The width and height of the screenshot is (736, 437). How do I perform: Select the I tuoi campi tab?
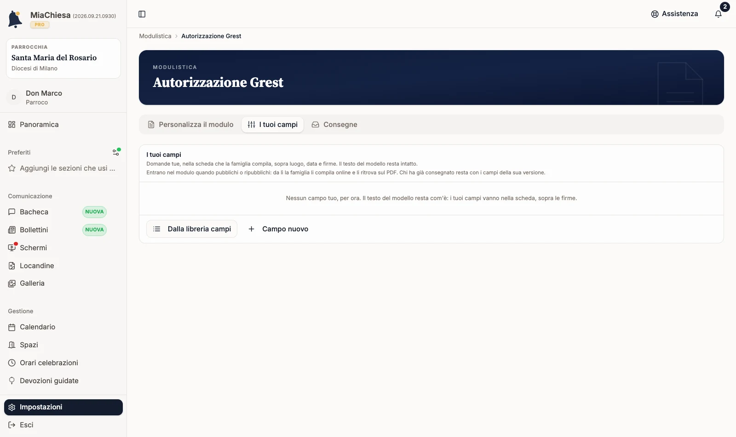(x=272, y=125)
